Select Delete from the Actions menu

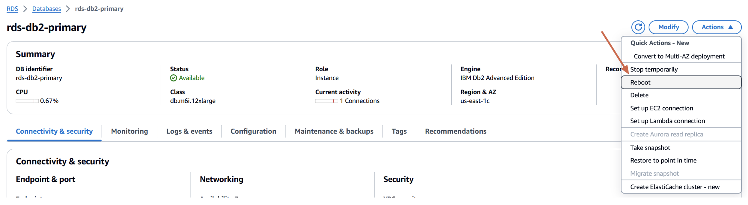tap(639, 95)
